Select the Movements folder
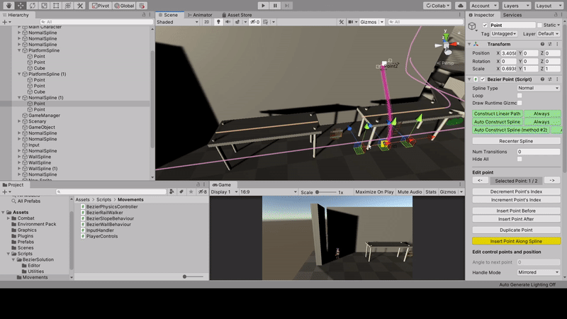 pyautogui.click(x=35, y=277)
